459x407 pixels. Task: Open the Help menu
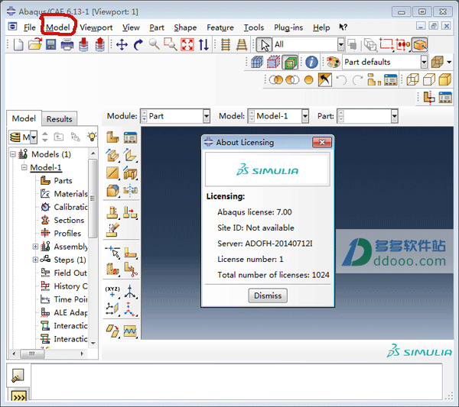[x=321, y=27]
